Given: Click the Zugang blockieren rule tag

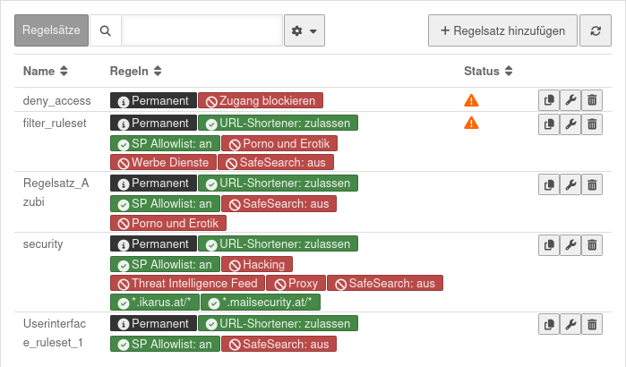Looking at the screenshot, I should (261, 101).
